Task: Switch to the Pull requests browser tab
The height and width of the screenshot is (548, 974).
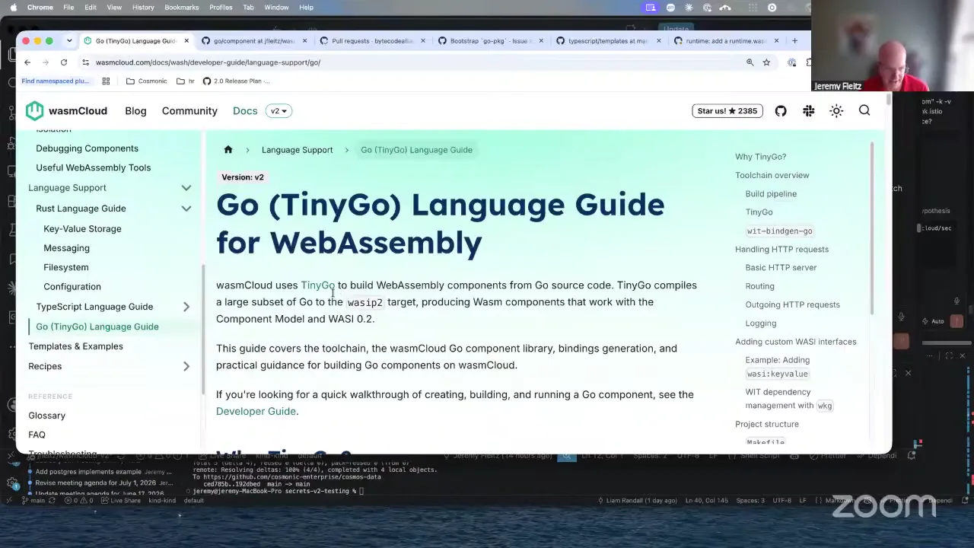Action: point(371,41)
